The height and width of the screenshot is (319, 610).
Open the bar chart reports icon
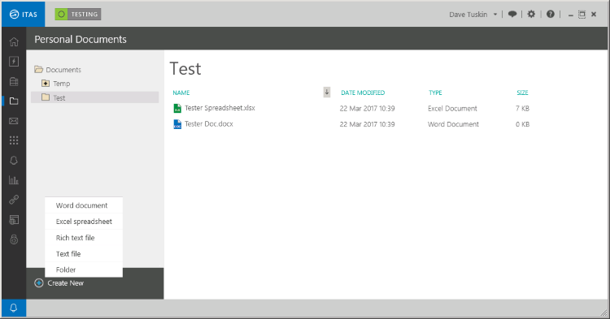click(14, 180)
